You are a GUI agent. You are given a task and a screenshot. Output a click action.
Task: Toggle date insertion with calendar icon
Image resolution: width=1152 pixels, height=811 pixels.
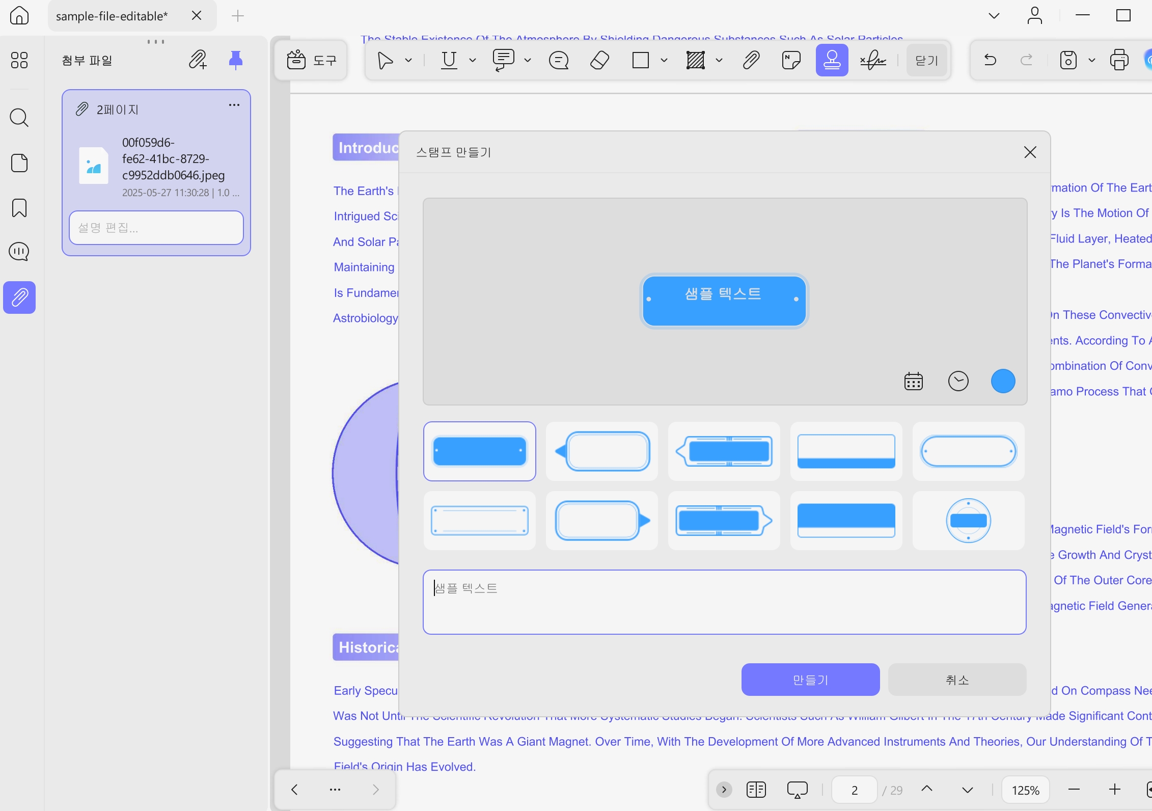coord(914,381)
